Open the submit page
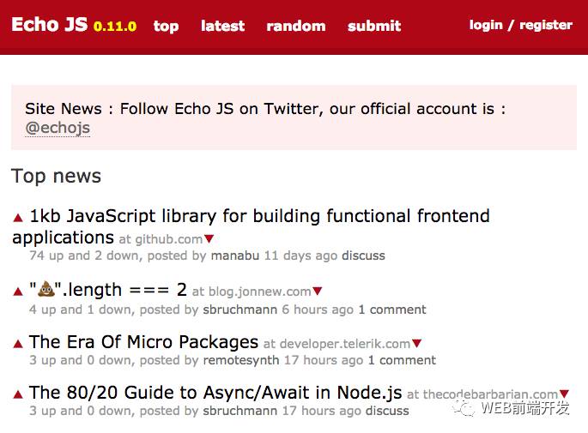The height and width of the screenshot is (433, 588). pos(374,26)
